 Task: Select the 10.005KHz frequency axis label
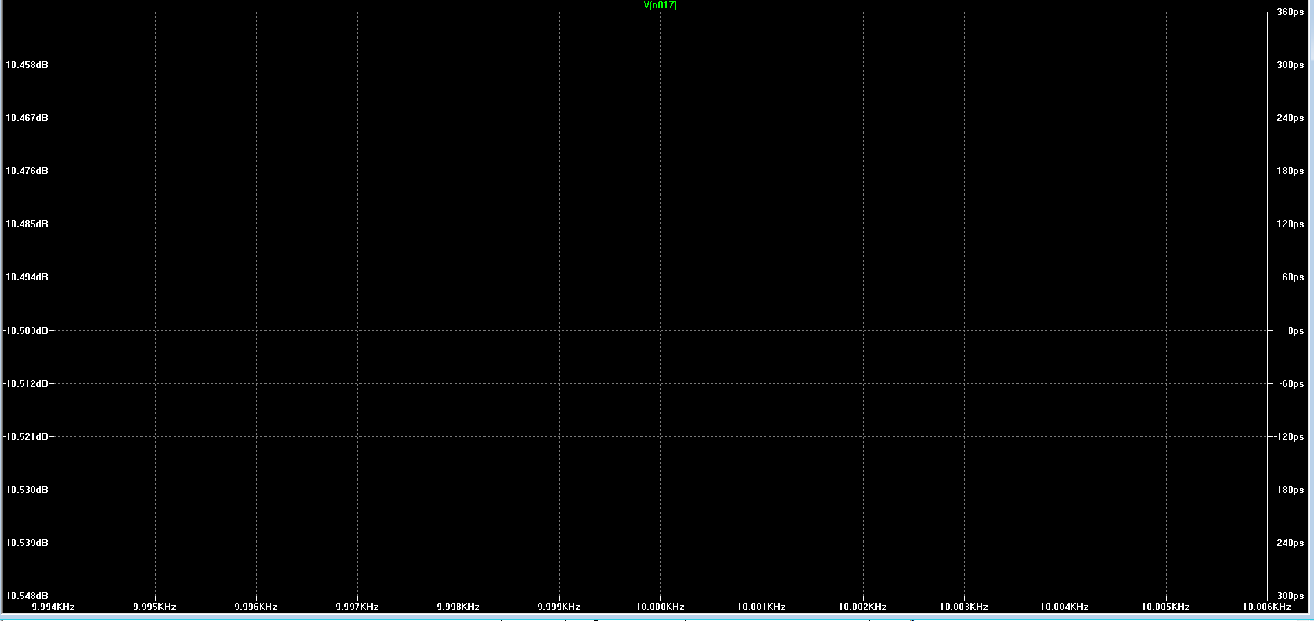tap(1166, 607)
